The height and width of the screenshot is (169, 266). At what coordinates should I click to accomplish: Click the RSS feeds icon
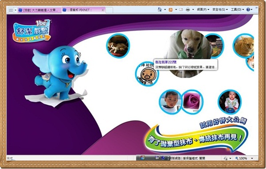tap(171, 10)
